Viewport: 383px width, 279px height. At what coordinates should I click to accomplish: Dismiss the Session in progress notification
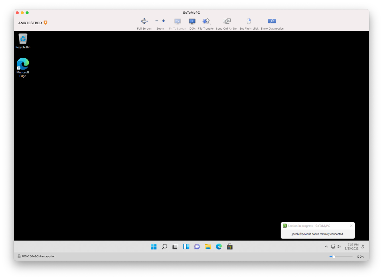tap(351, 226)
